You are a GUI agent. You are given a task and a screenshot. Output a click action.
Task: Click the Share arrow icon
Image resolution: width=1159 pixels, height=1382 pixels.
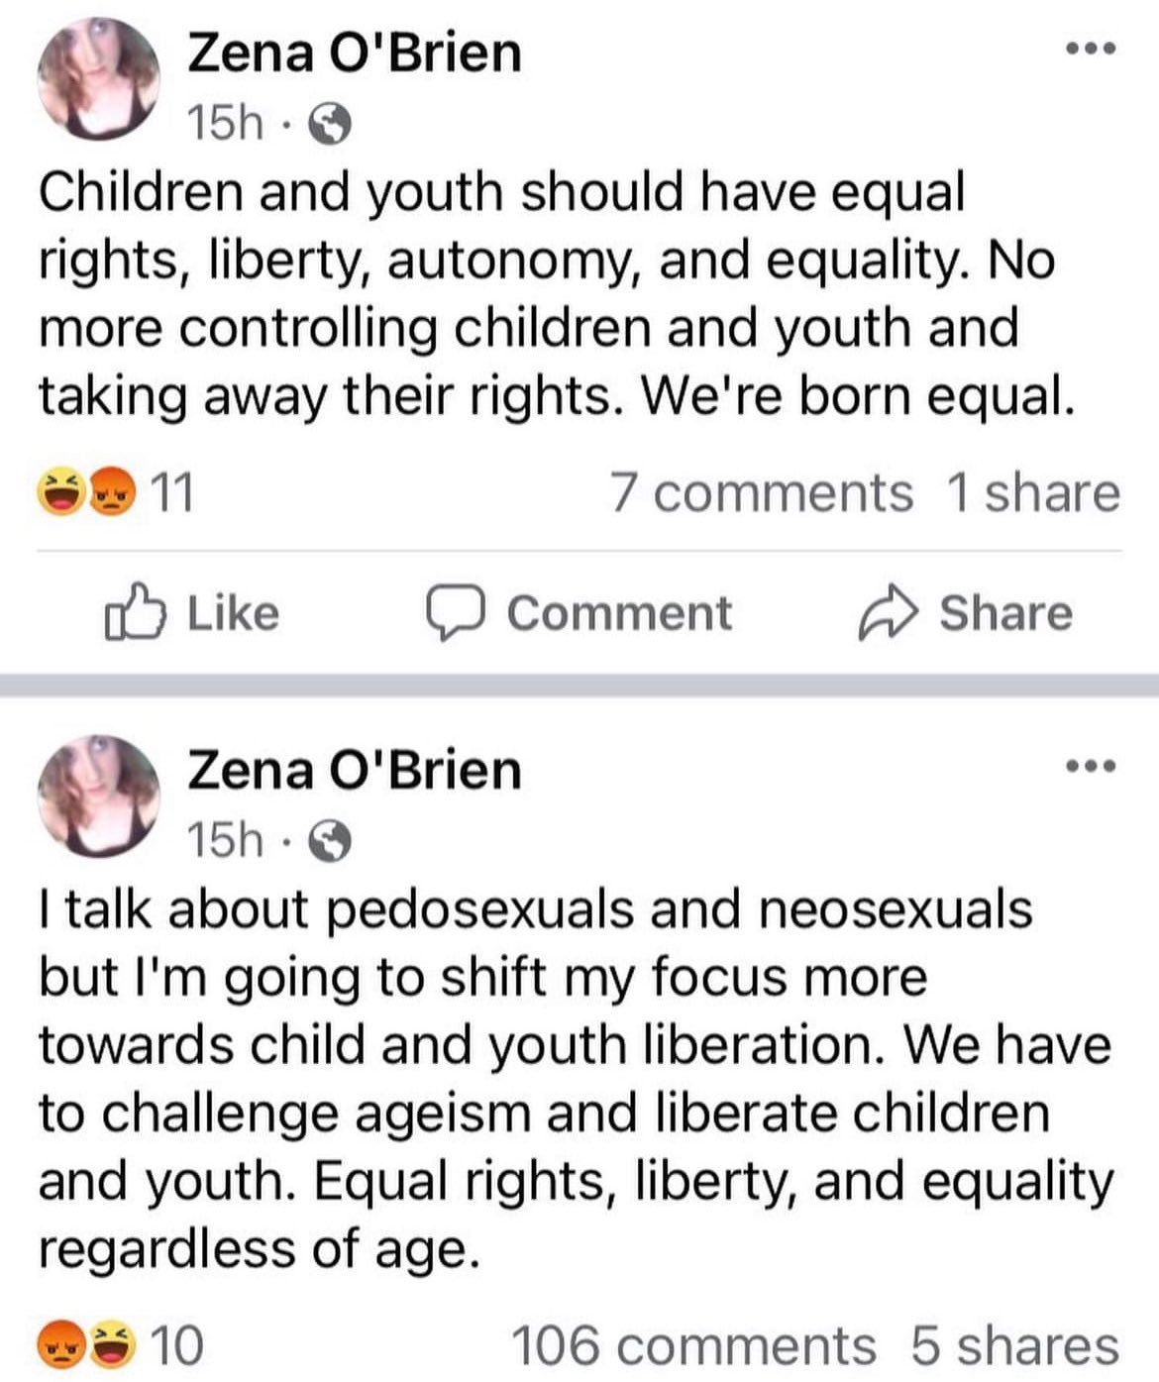pos(889,612)
